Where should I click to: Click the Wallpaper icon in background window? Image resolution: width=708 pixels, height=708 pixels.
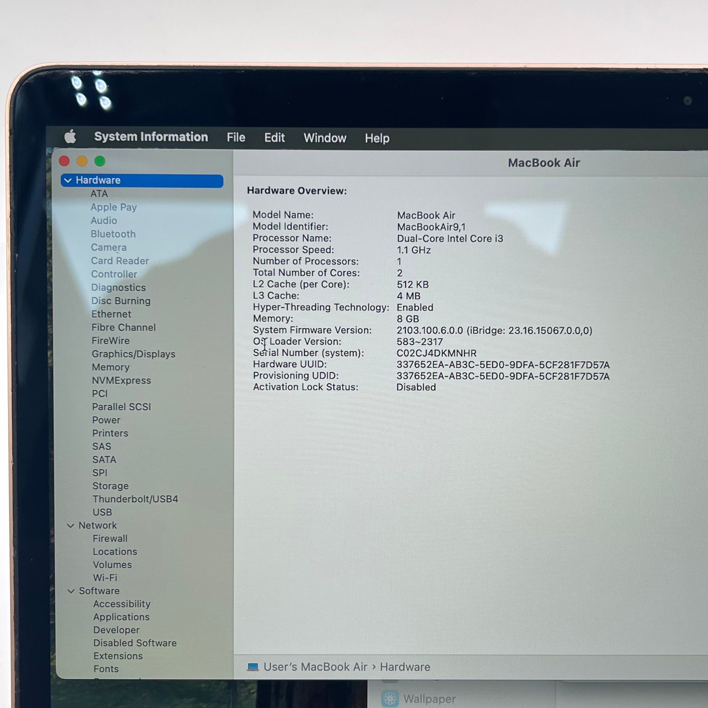click(x=390, y=698)
